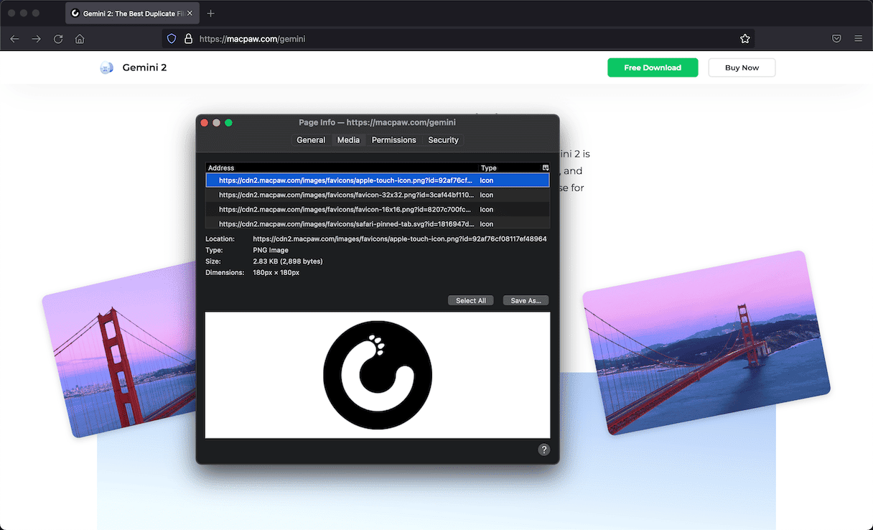This screenshot has height=530, width=873.
Task: Open the Security tab
Action: [x=443, y=140]
